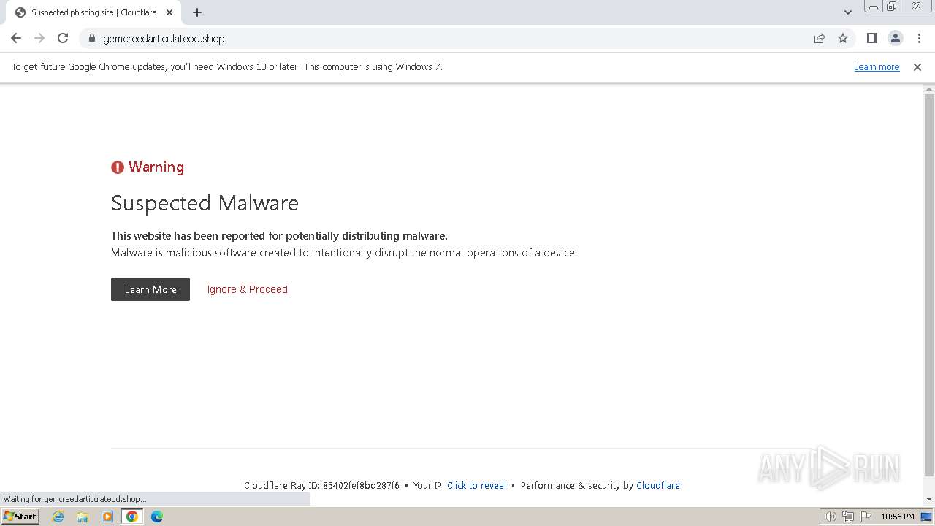Open a new tab
Image resolution: width=935 pixels, height=526 pixels.
click(x=197, y=12)
